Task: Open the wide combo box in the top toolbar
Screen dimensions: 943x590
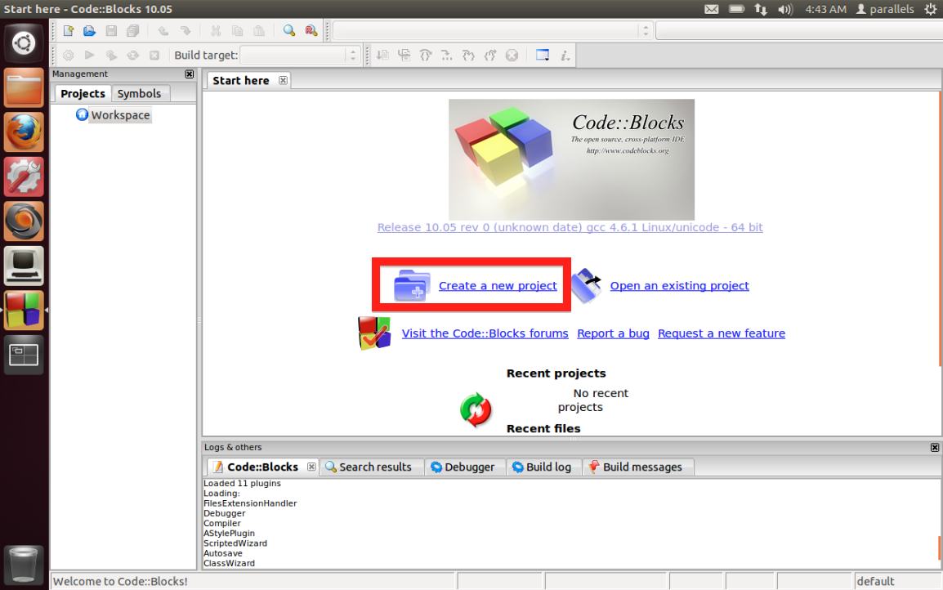Action: tap(492, 30)
